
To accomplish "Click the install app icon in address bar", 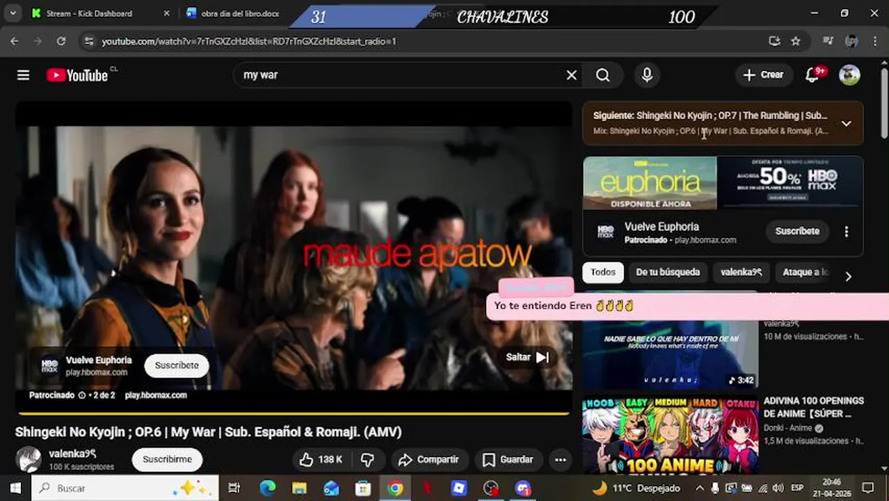I will coord(774,41).
